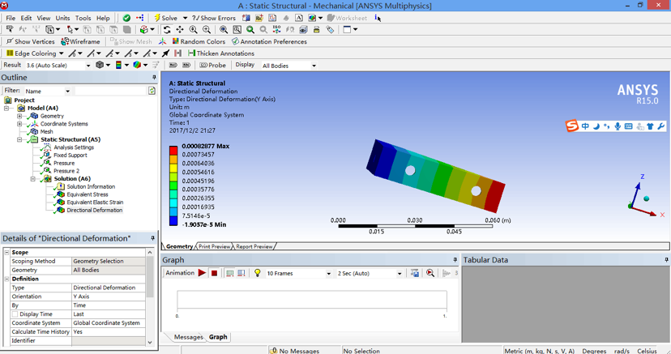The width and height of the screenshot is (671, 354).
Task: Click the distributed frames icon
Action: pos(230,273)
